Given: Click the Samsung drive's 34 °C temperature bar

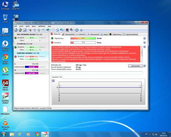Looking at the screenshot, I should pyautogui.click(x=32, y=59).
